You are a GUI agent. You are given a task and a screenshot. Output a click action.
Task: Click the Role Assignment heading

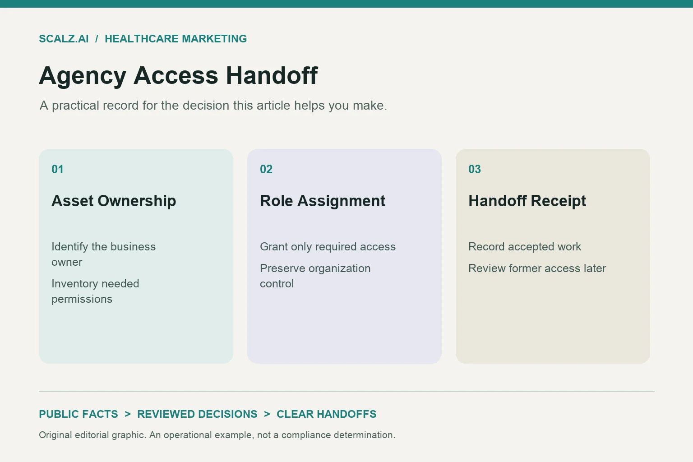[x=323, y=201]
